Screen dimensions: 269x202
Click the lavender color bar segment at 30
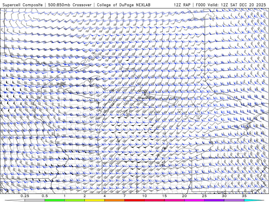click(x=234, y=200)
